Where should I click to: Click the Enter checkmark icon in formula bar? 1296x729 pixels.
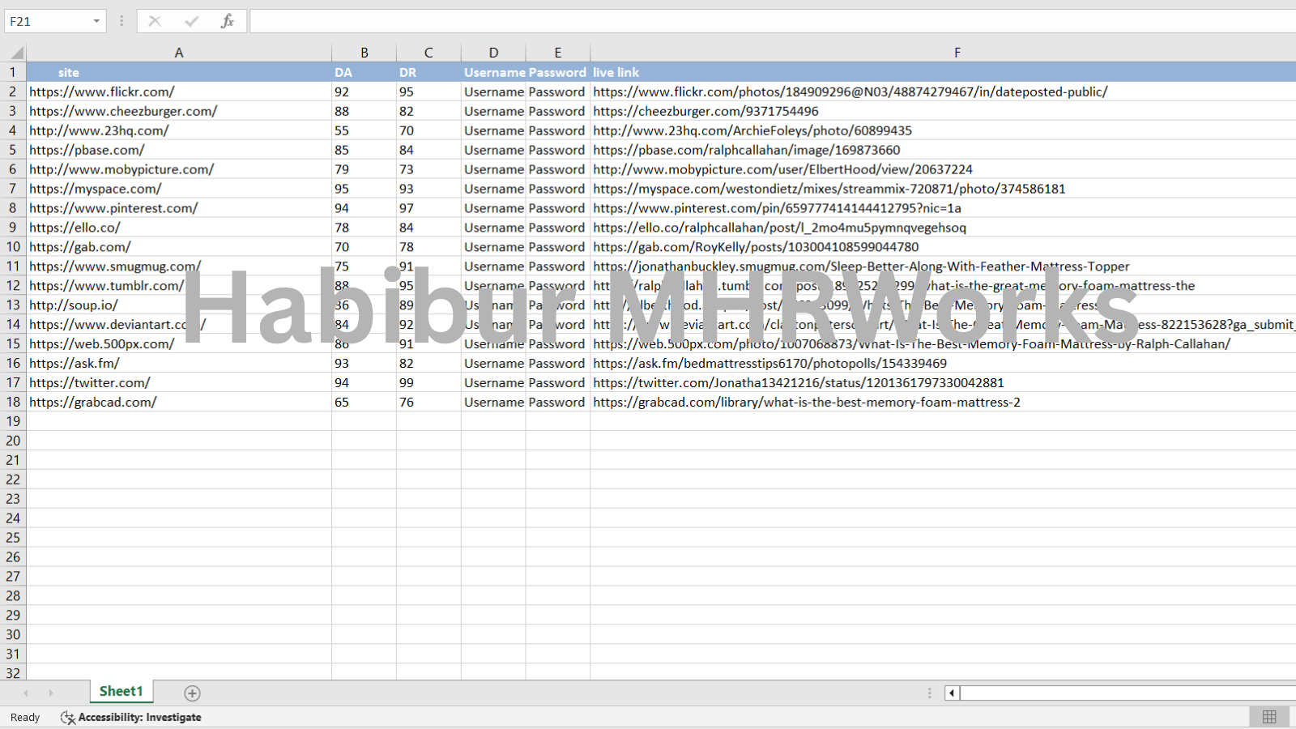(x=191, y=21)
